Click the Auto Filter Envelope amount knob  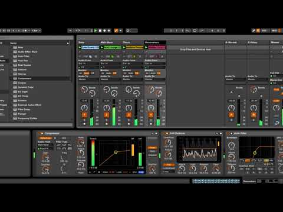point(232,145)
